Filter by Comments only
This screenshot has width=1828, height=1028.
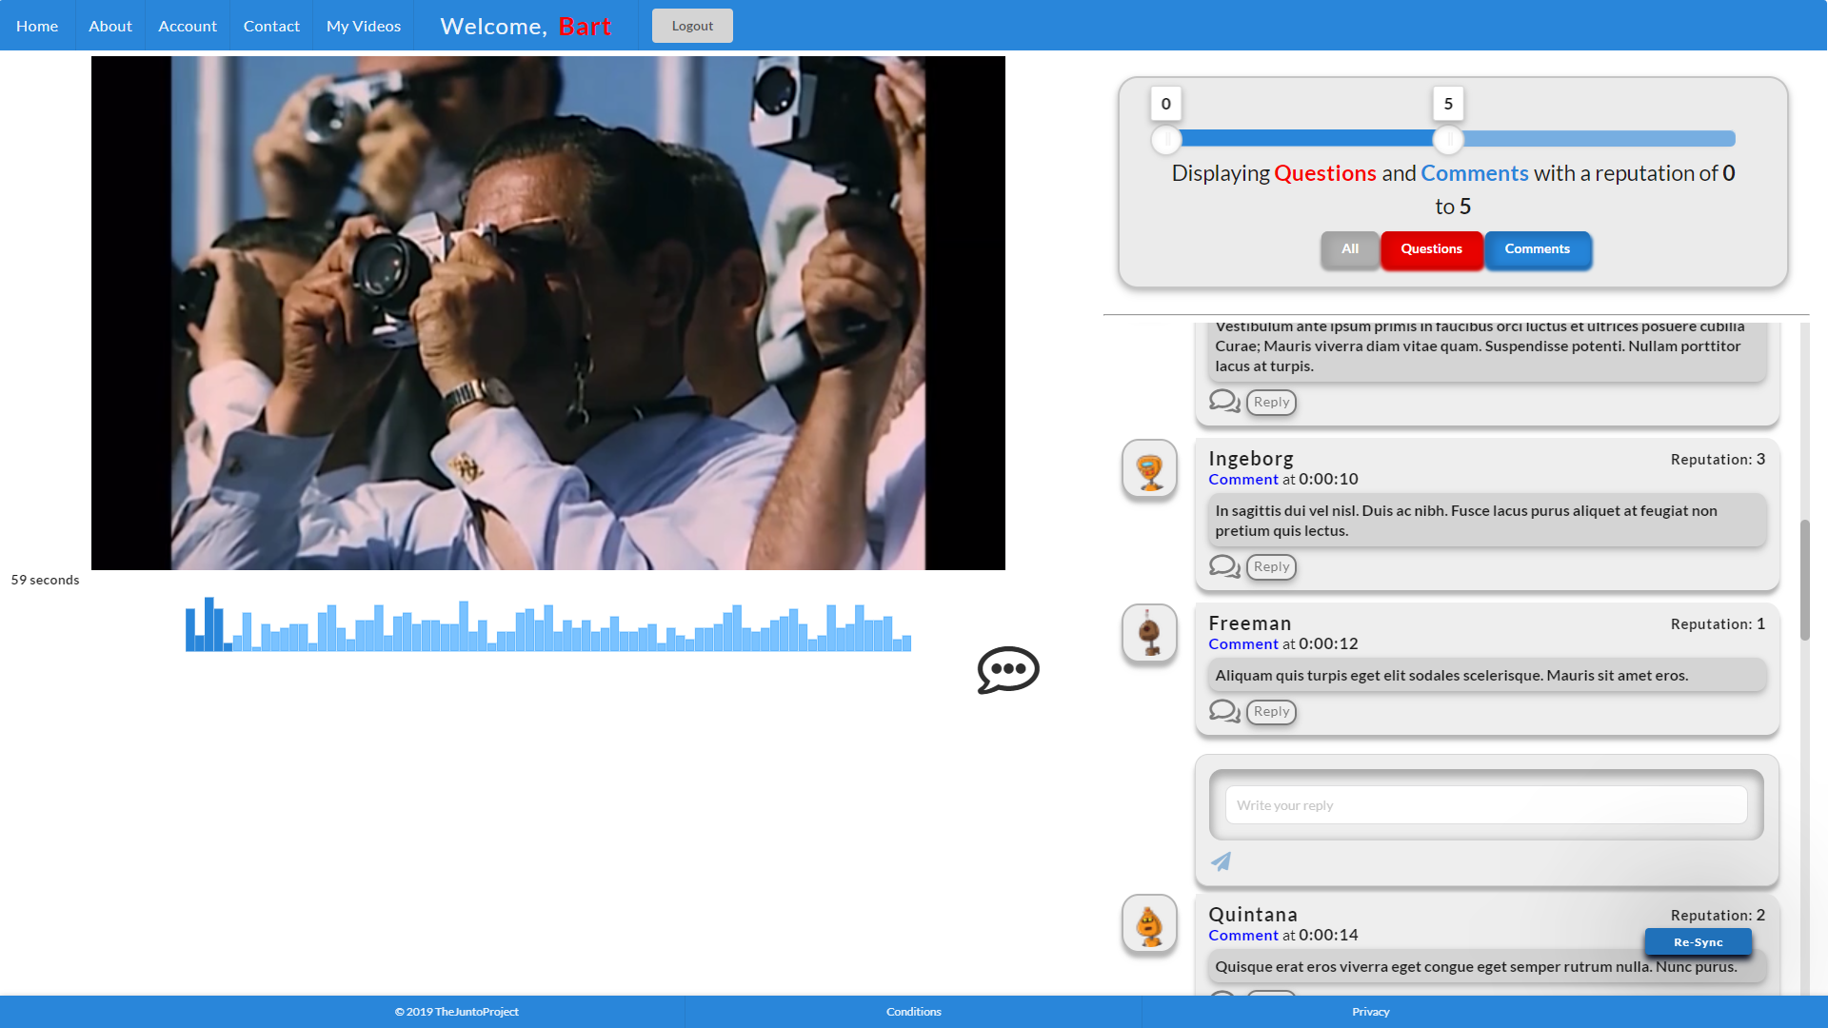coord(1538,249)
